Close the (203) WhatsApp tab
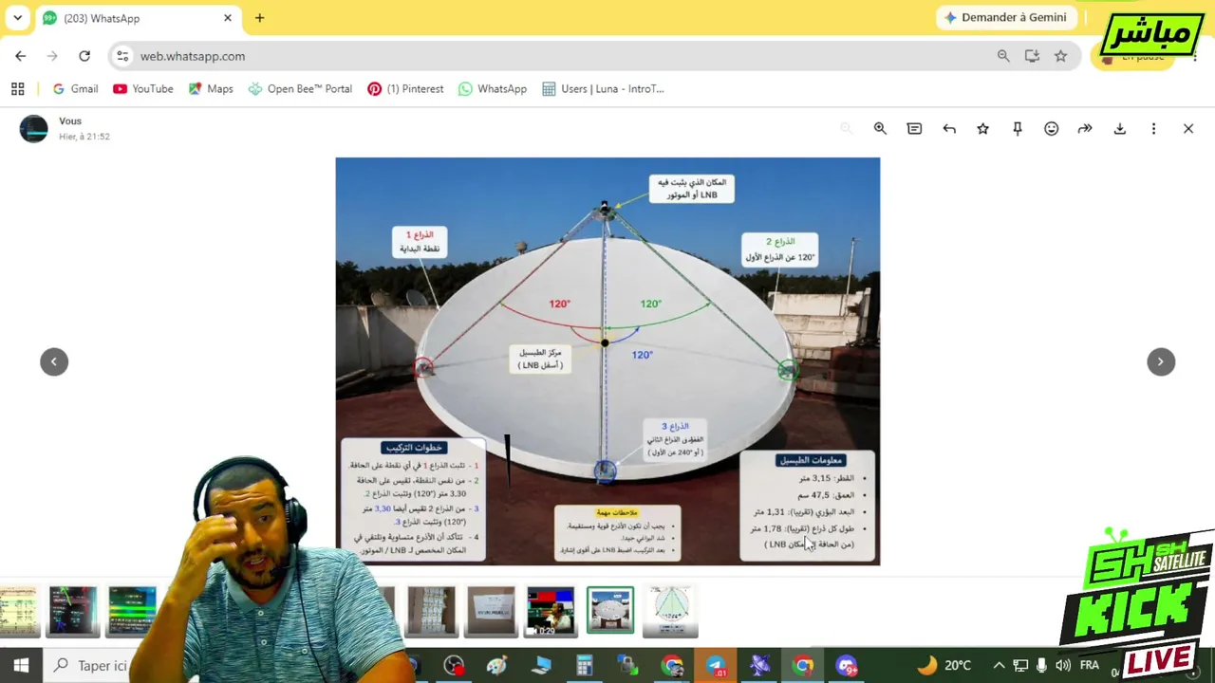Image resolution: width=1215 pixels, height=683 pixels. 228,18
